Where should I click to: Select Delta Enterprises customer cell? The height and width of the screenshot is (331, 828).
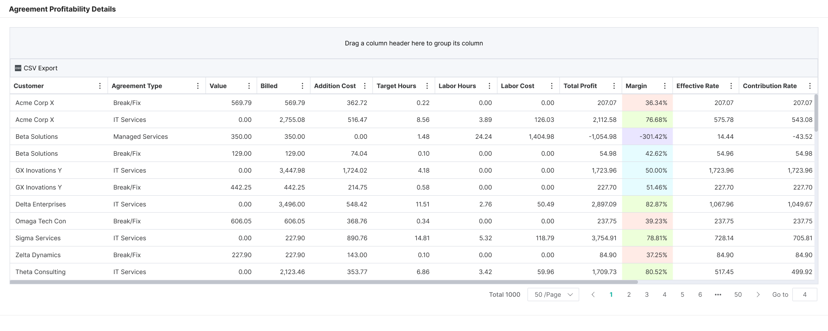[59, 204]
